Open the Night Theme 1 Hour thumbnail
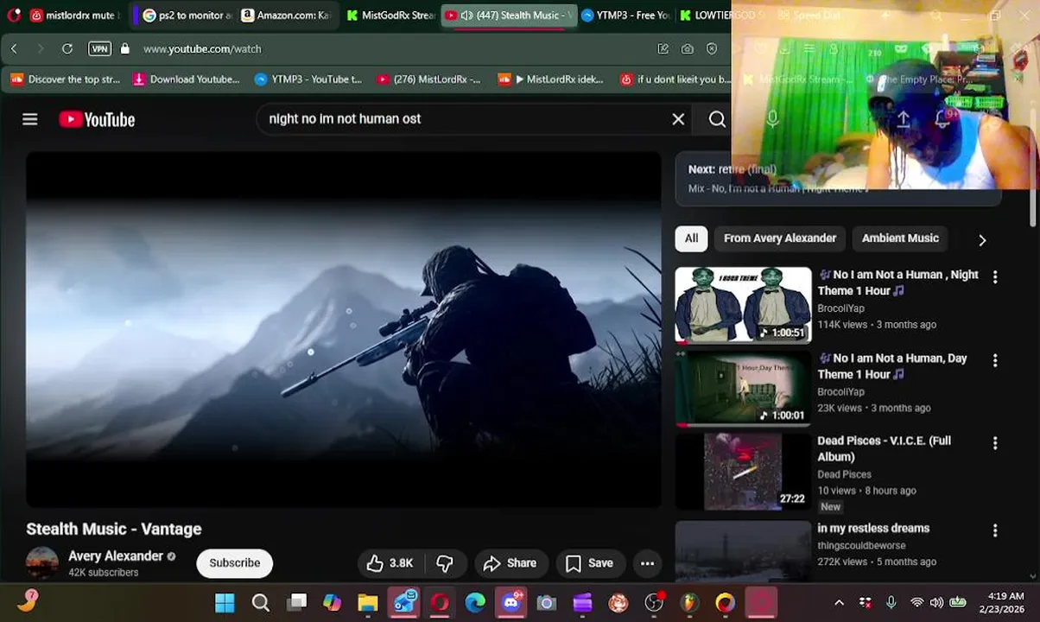The height and width of the screenshot is (622, 1040). (743, 305)
